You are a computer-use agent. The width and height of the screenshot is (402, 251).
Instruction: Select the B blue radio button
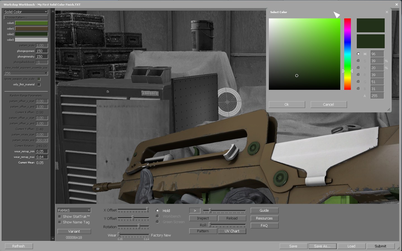coord(358,89)
